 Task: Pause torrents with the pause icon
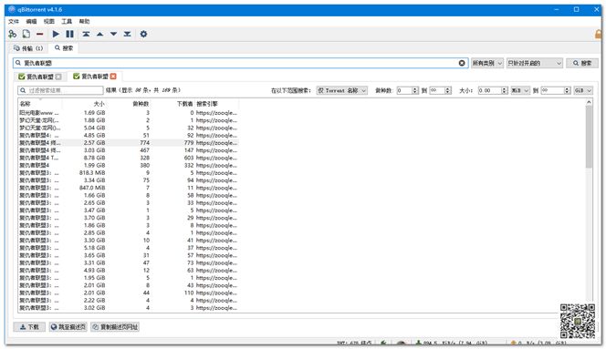click(69, 35)
